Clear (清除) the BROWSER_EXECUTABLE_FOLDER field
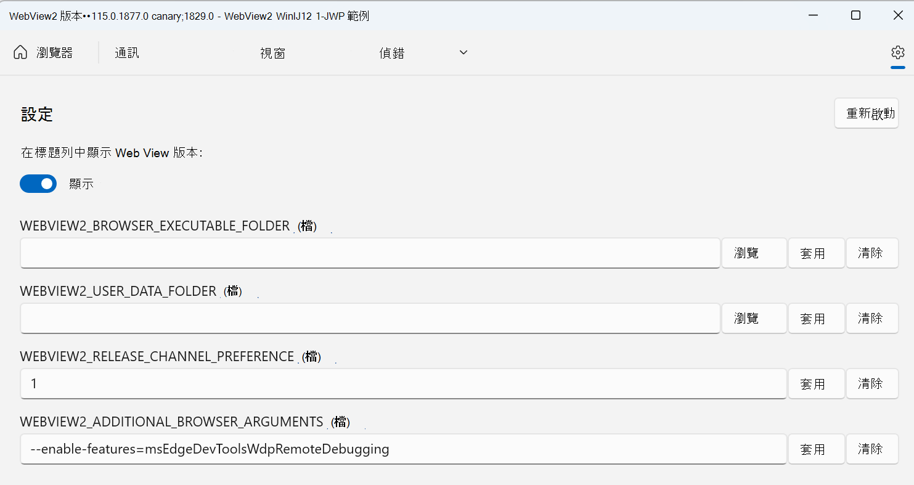914x485 pixels. (x=872, y=253)
